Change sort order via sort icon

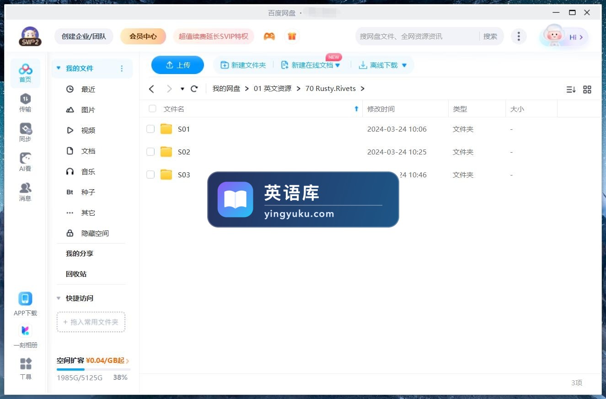(x=571, y=90)
